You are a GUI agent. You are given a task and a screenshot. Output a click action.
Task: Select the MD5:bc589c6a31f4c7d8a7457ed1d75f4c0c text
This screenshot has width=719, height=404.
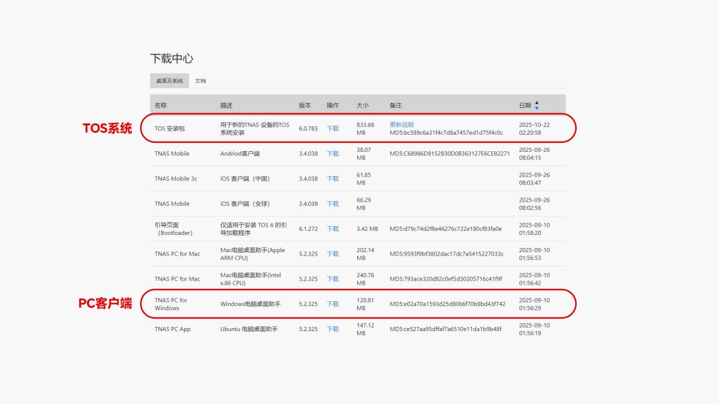point(446,133)
